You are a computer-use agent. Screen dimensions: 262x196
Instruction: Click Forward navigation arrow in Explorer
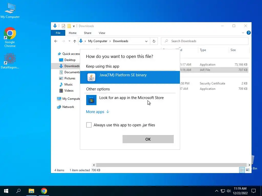pyautogui.click(x=63, y=41)
